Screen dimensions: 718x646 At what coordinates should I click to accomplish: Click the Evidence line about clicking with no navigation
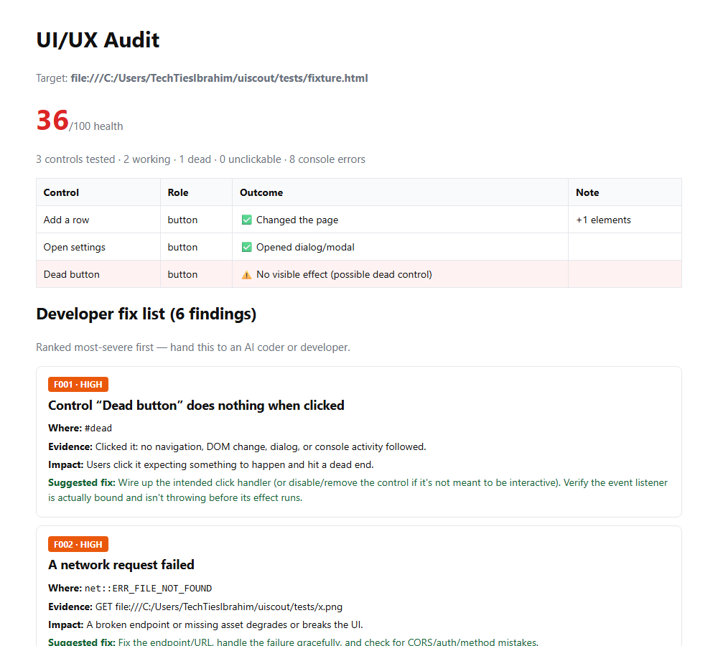pos(237,447)
